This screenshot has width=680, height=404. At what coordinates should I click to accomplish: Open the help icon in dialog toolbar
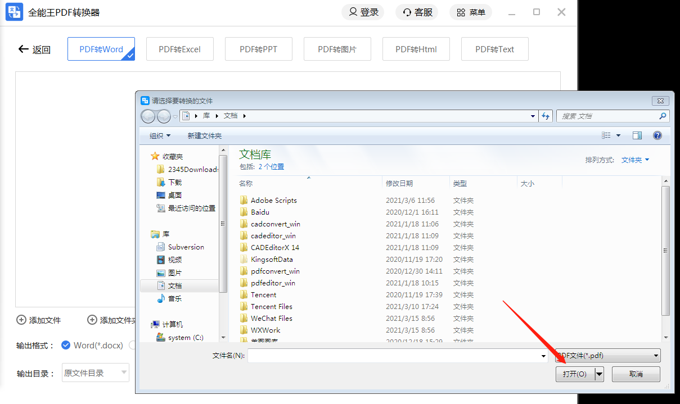(x=657, y=135)
